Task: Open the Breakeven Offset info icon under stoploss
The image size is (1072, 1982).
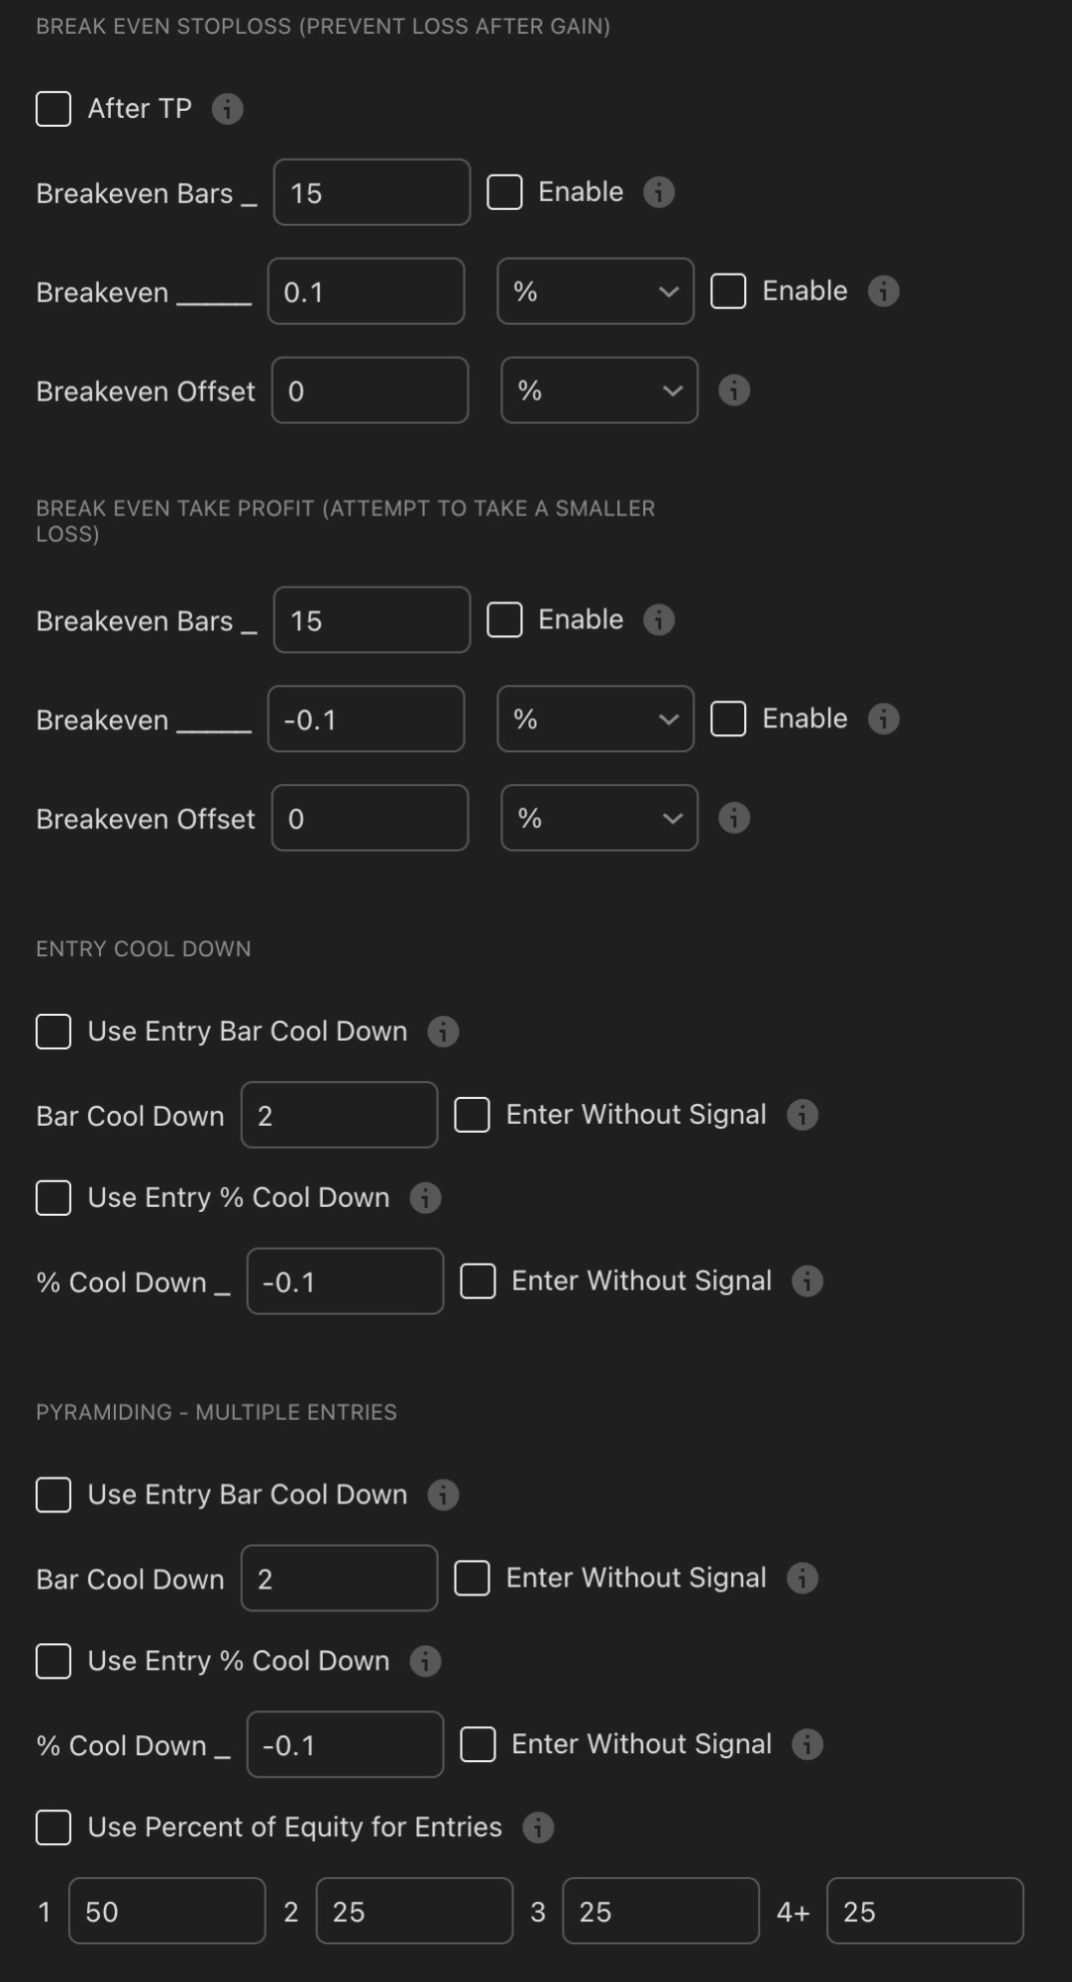Action: pyautogui.click(x=734, y=390)
